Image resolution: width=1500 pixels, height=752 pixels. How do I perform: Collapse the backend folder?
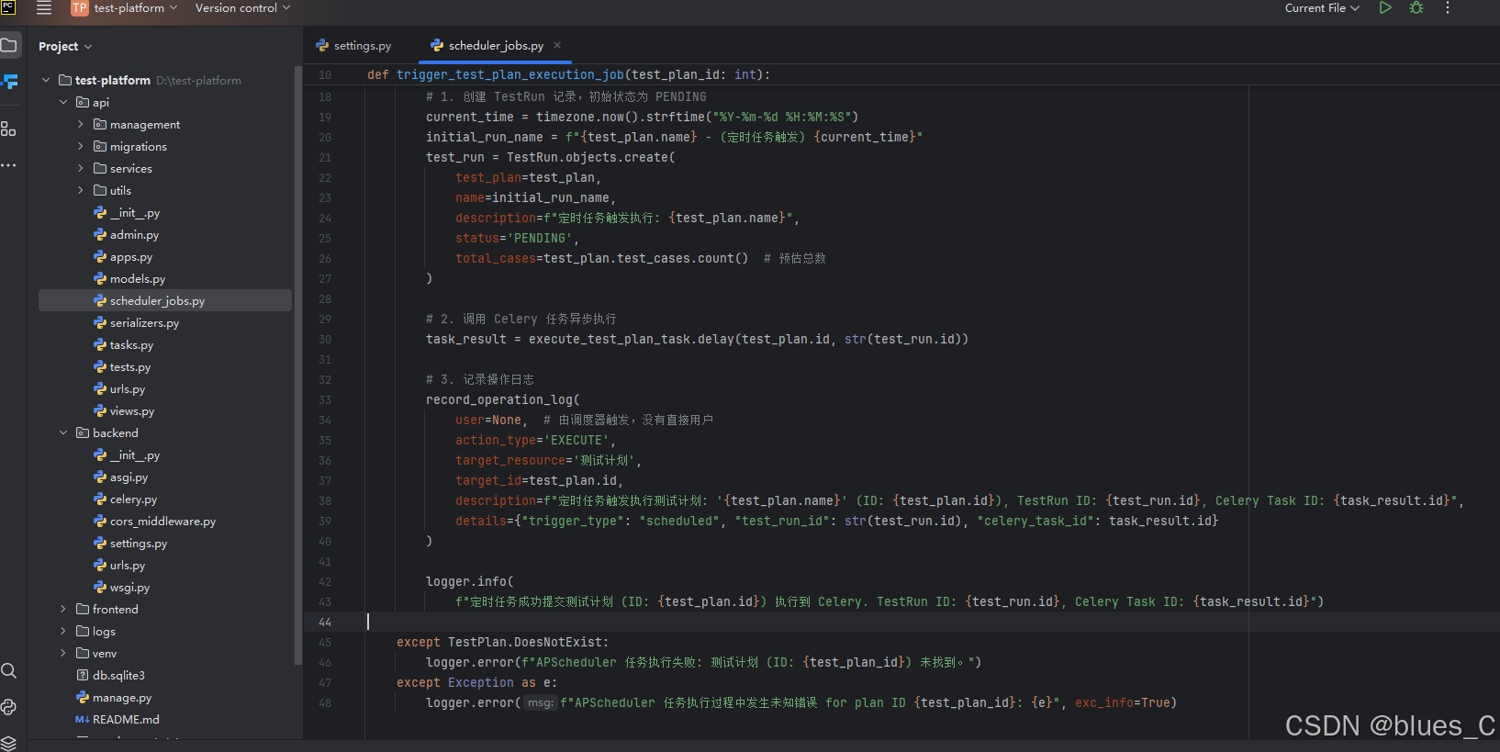(63, 432)
